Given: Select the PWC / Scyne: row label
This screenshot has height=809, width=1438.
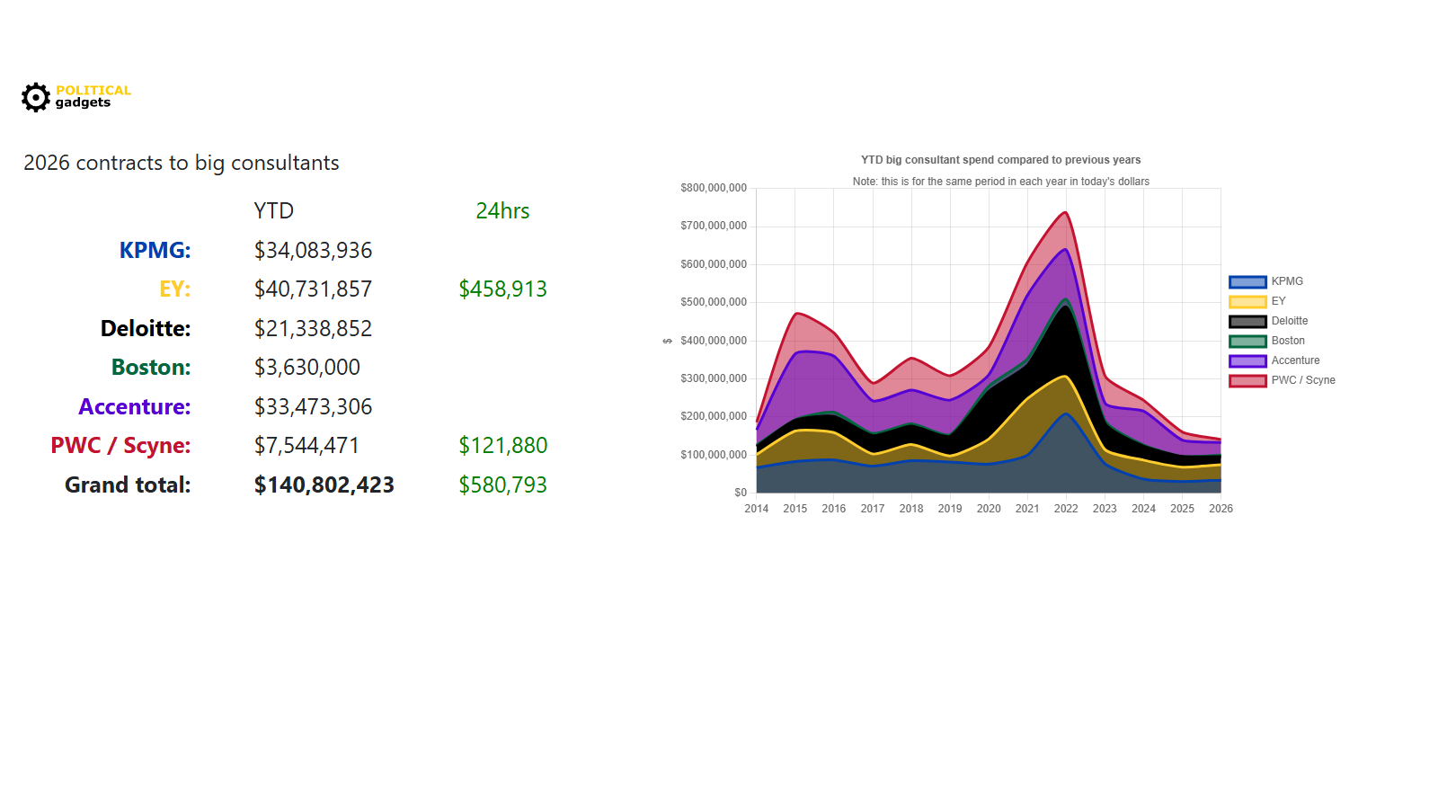Looking at the screenshot, I should (x=120, y=445).
